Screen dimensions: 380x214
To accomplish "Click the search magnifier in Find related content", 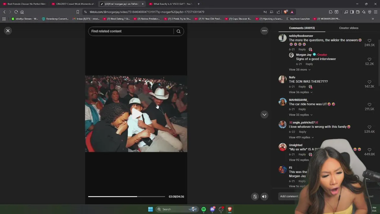I will point(178,31).
